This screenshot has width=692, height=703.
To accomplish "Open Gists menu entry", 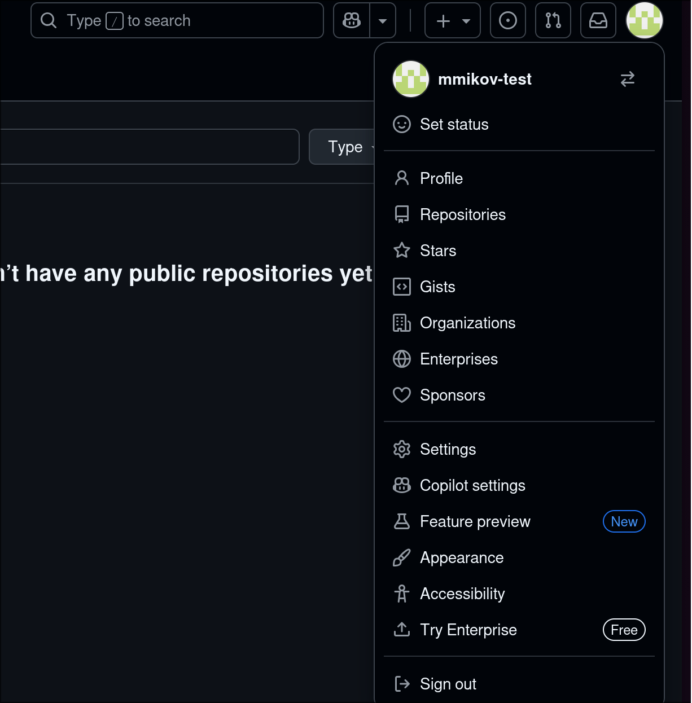I will (437, 287).
